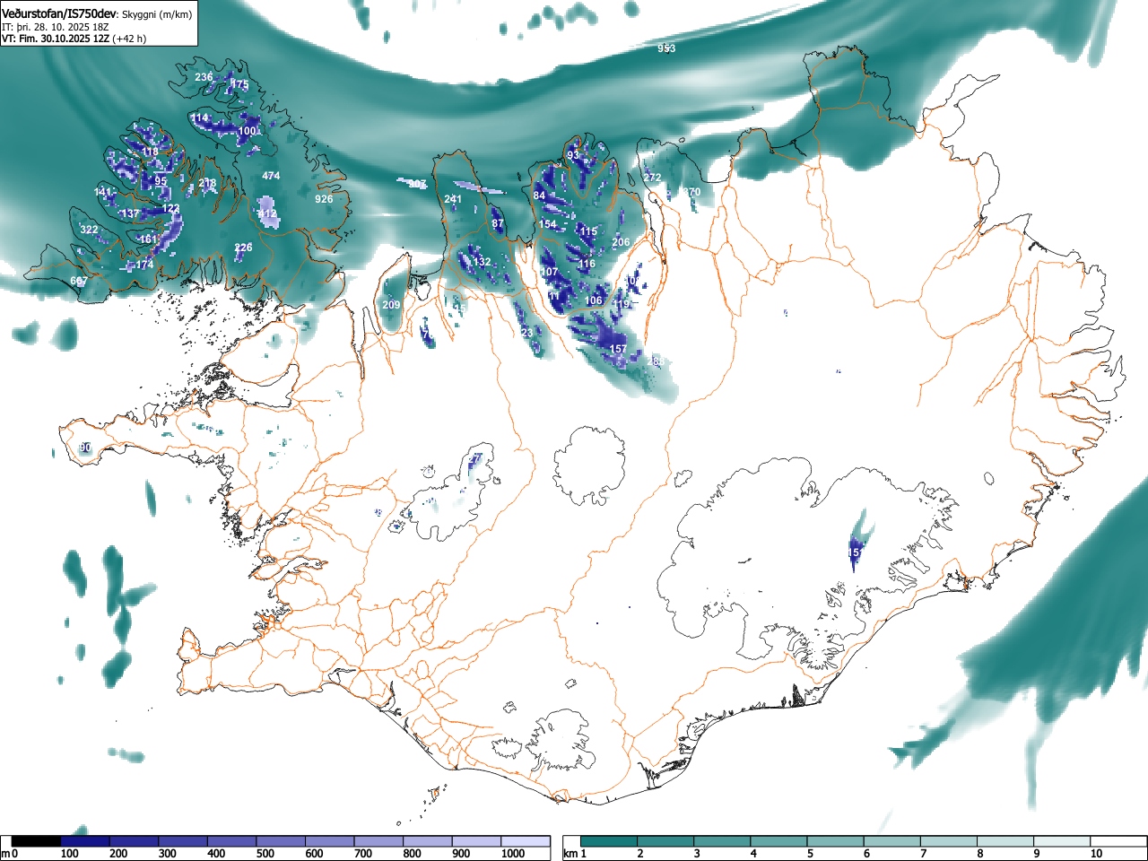Click the value 90 on Snæfellsnes peninsula tip
Image resolution: width=1148 pixels, height=861 pixels.
(x=85, y=448)
